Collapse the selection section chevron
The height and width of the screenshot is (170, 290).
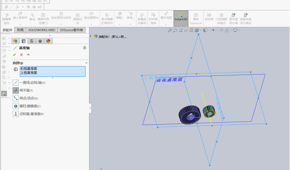(x=86, y=63)
